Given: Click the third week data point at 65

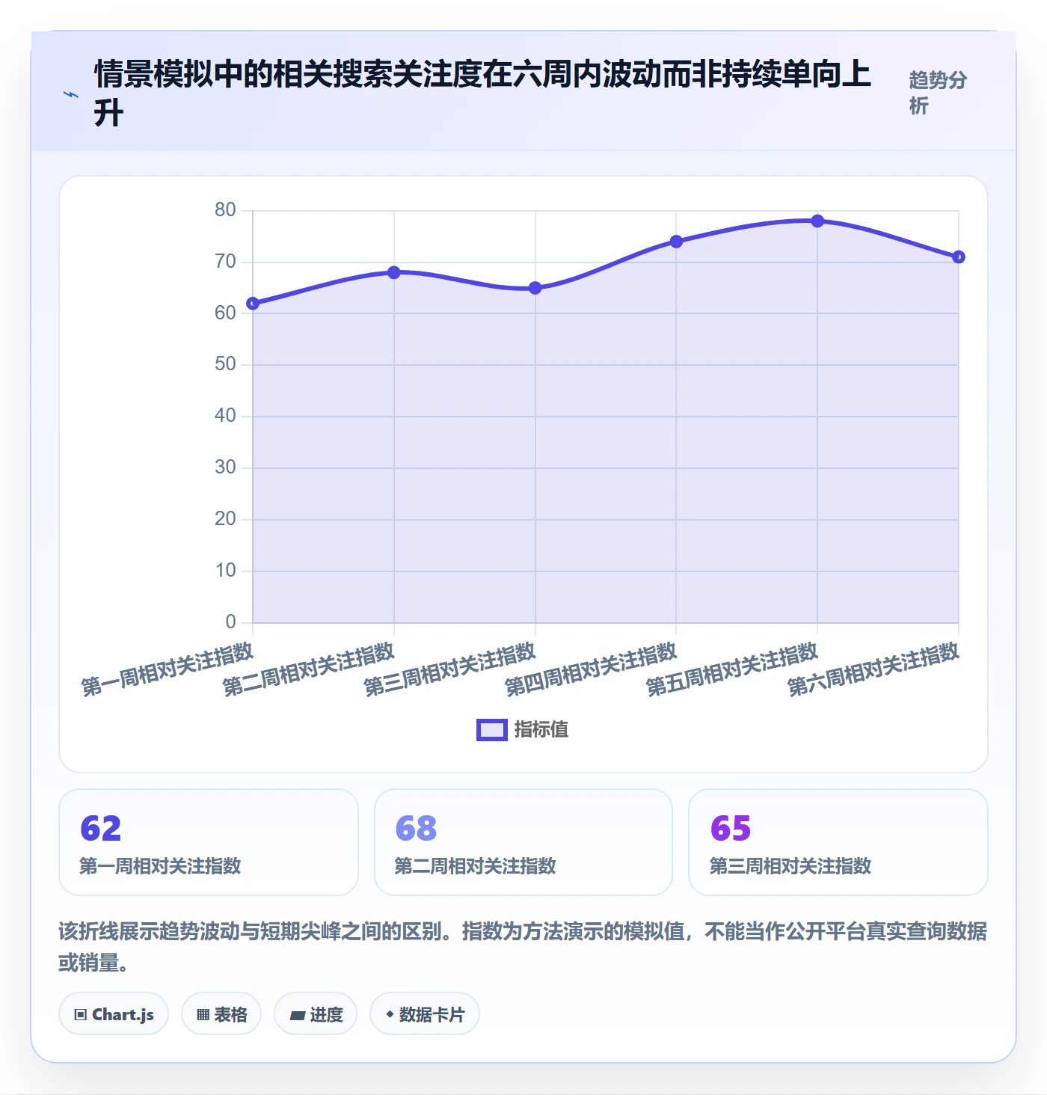Looking at the screenshot, I should [535, 288].
